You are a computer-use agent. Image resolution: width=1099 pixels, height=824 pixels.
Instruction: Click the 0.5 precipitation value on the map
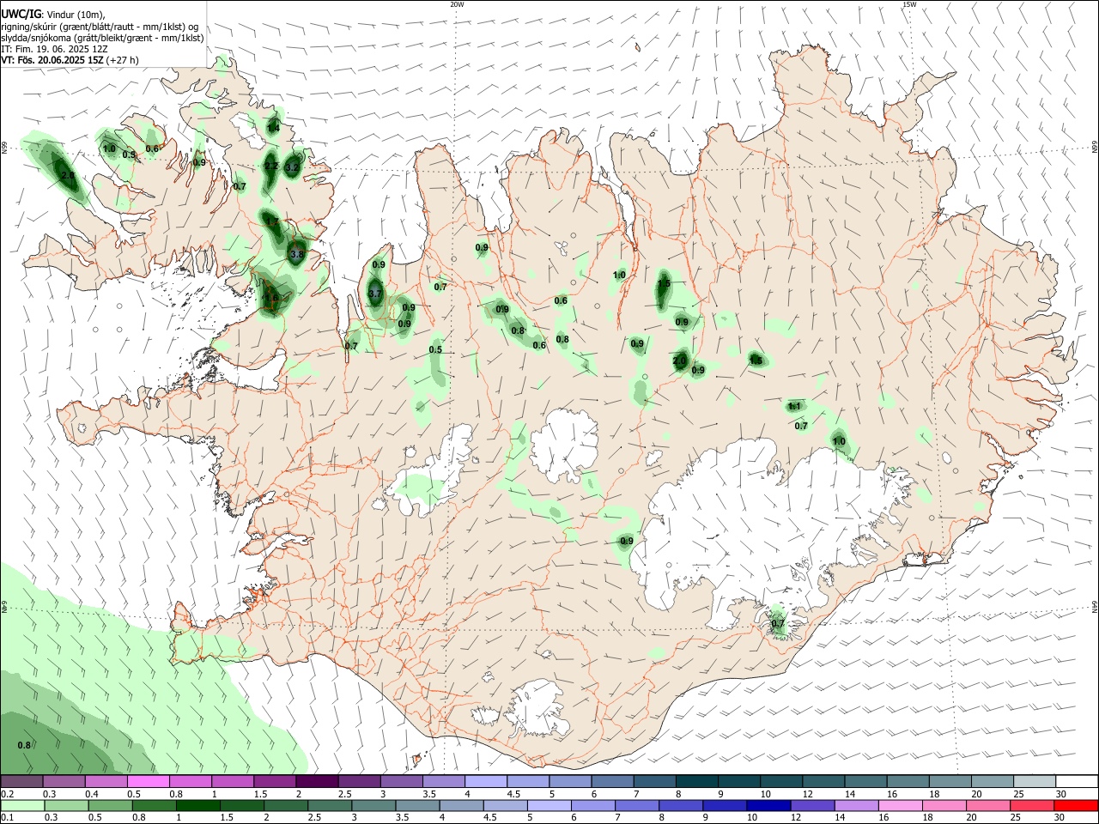point(435,349)
